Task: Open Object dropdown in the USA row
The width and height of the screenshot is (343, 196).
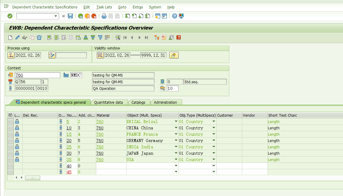Action: (x=176, y=160)
